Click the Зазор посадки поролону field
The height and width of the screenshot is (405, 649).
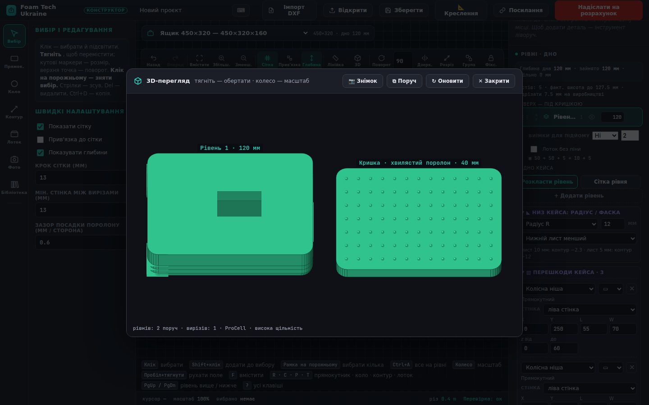(x=81, y=242)
